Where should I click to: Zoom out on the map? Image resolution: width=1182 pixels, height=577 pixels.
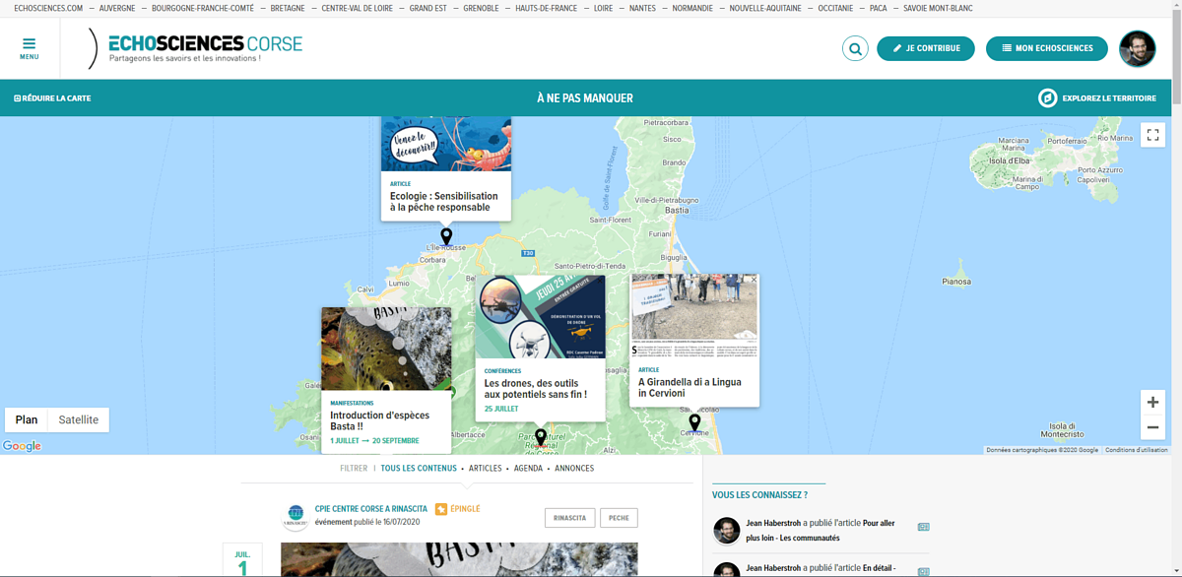point(1152,427)
